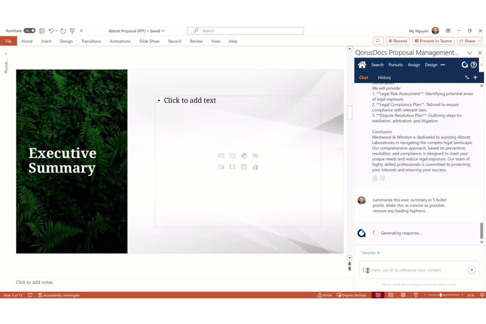This screenshot has width=486, height=324.
Task: Stop generating the response
Action: pos(472,270)
